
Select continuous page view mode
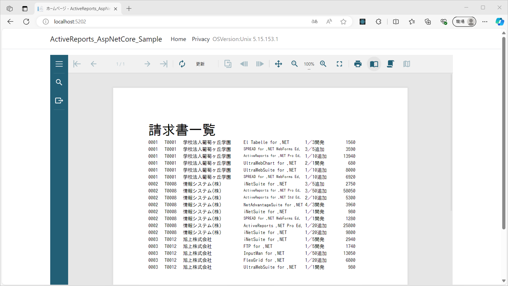390,64
